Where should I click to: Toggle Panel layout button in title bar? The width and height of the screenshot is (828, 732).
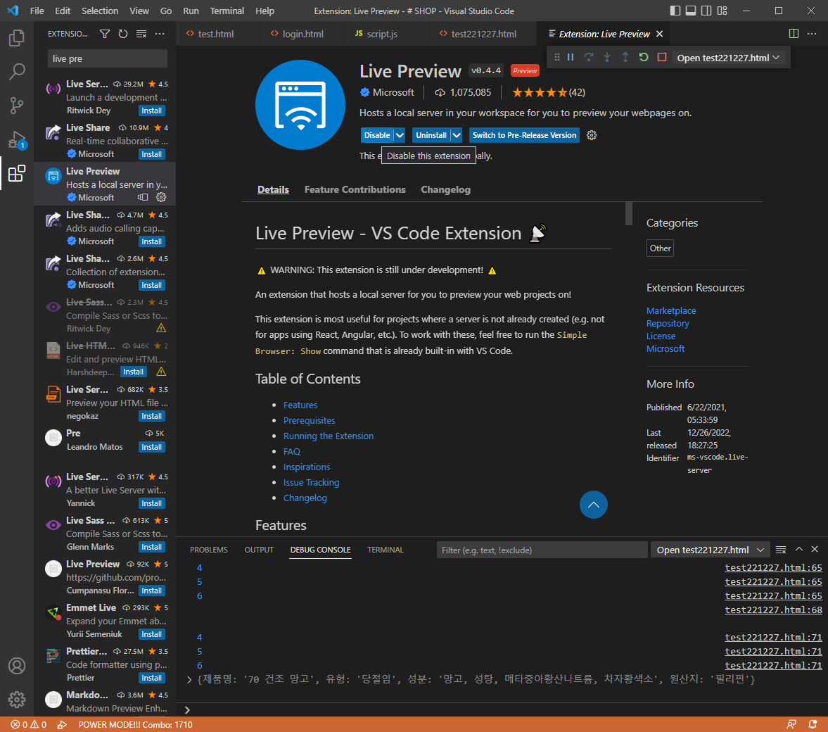click(x=691, y=11)
